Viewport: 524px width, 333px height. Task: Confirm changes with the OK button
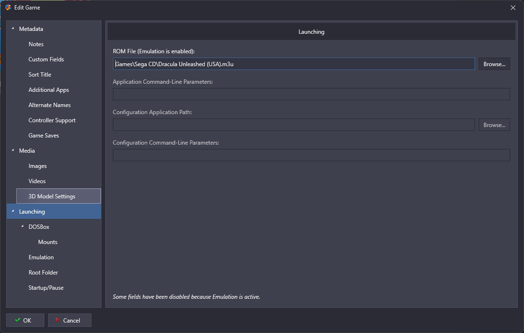(x=25, y=320)
